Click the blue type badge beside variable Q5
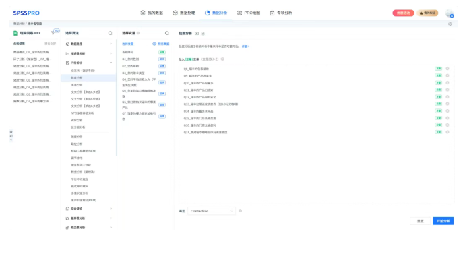 pyautogui.click(x=162, y=94)
